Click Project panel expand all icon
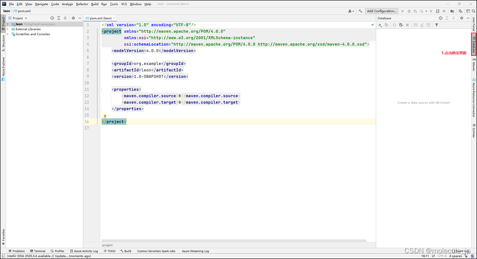477x259 pixels. (59, 18)
